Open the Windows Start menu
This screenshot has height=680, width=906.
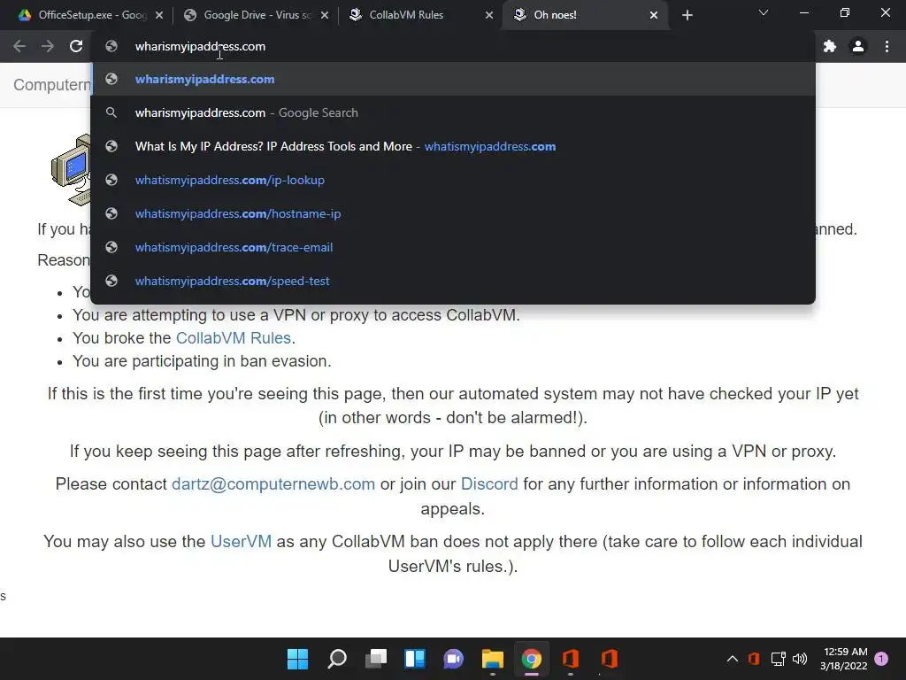297,659
